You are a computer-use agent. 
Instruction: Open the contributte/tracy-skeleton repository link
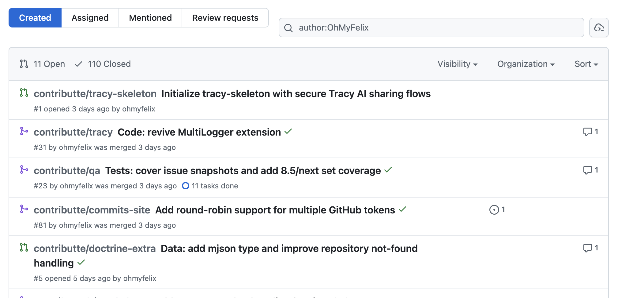tap(95, 93)
